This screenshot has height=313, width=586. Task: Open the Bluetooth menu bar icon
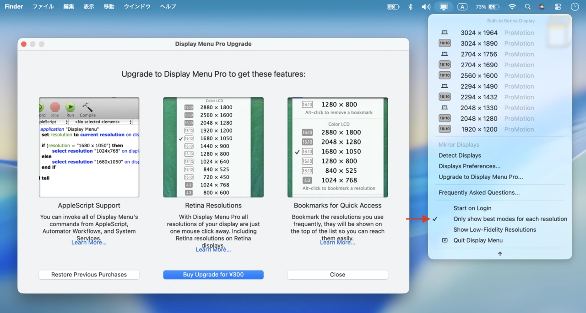tap(410, 6)
